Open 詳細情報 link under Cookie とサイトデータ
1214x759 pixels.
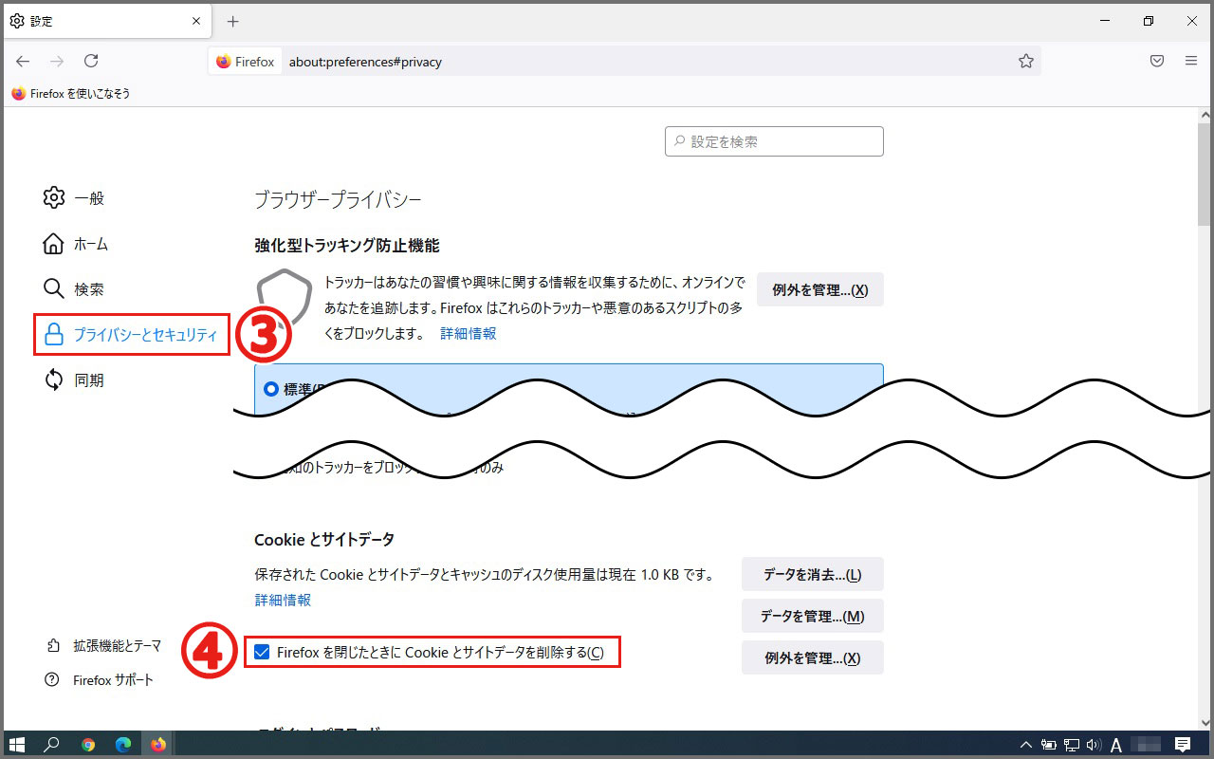[283, 601]
